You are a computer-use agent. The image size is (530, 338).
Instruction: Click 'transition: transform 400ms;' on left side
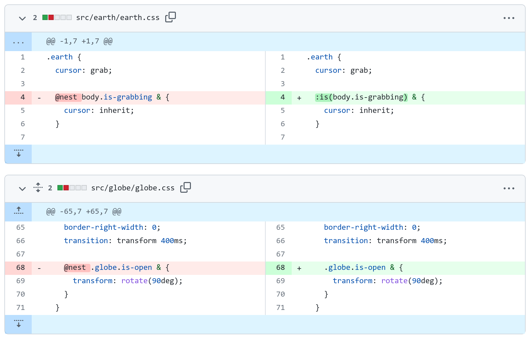click(x=125, y=241)
